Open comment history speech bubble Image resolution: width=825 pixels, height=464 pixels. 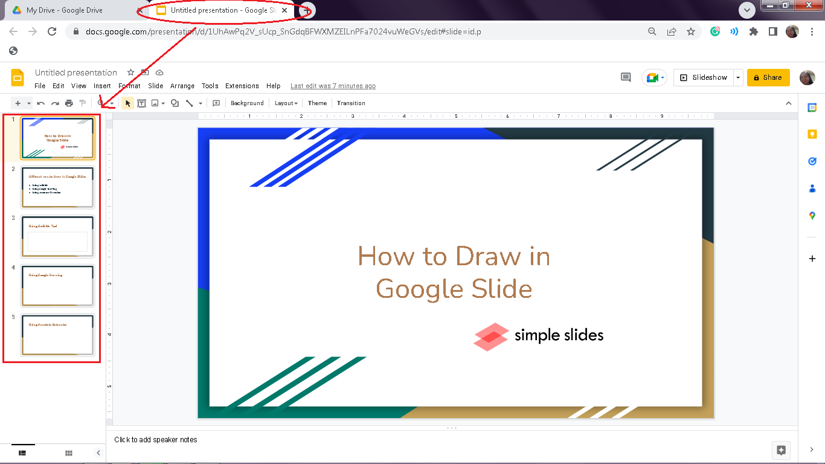tap(626, 77)
